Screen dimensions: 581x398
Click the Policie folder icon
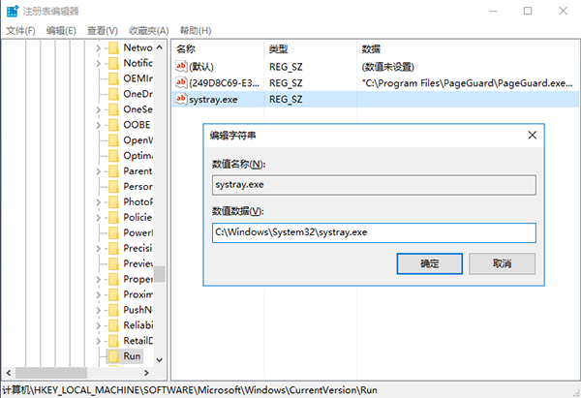[x=113, y=218]
